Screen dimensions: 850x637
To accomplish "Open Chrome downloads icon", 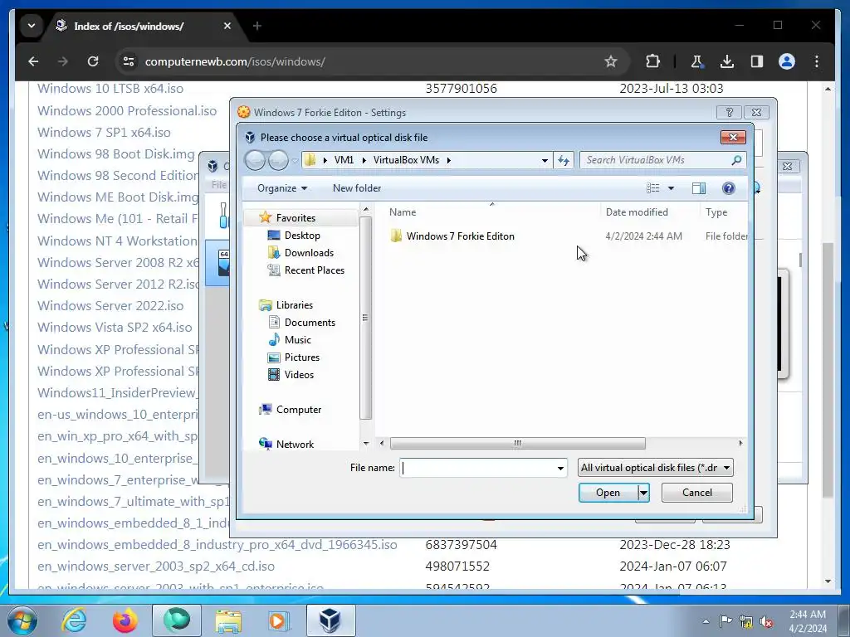I will (727, 61).
